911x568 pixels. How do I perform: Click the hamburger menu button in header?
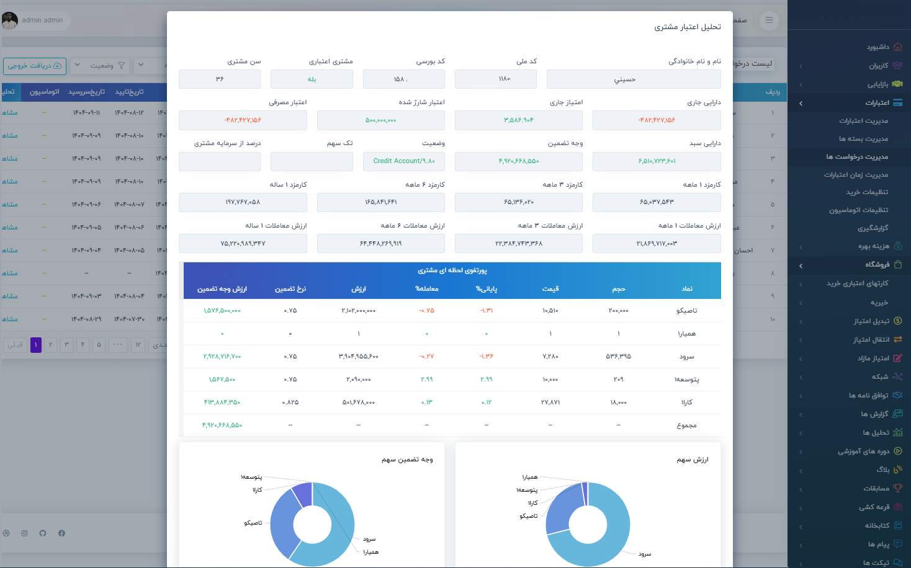point(769,20)
